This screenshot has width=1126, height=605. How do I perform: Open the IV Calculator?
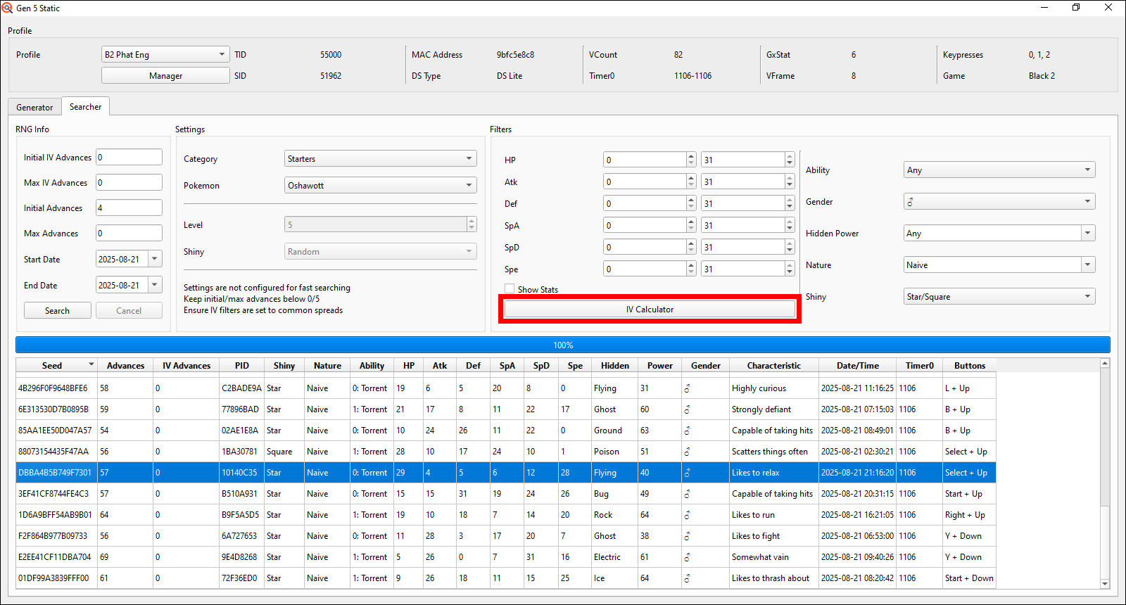coord(650,310)
